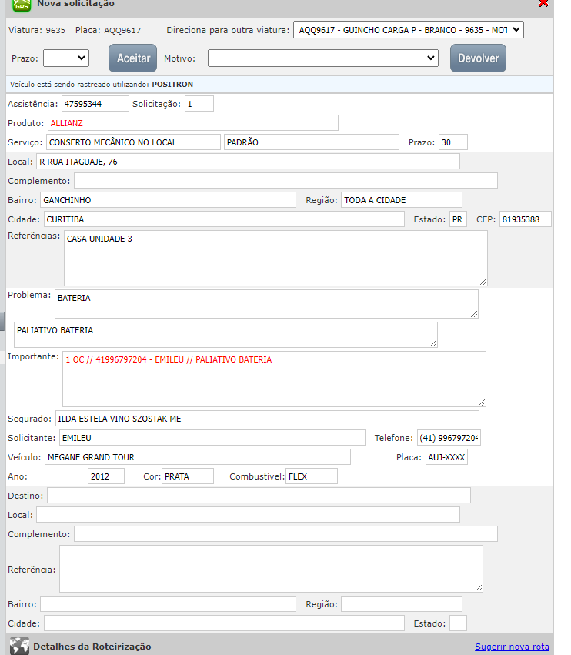This screenshot has height=655, width=571.
Task: Focus the Local field with RUA ITAGUAJE
Action: click(247, 161)
